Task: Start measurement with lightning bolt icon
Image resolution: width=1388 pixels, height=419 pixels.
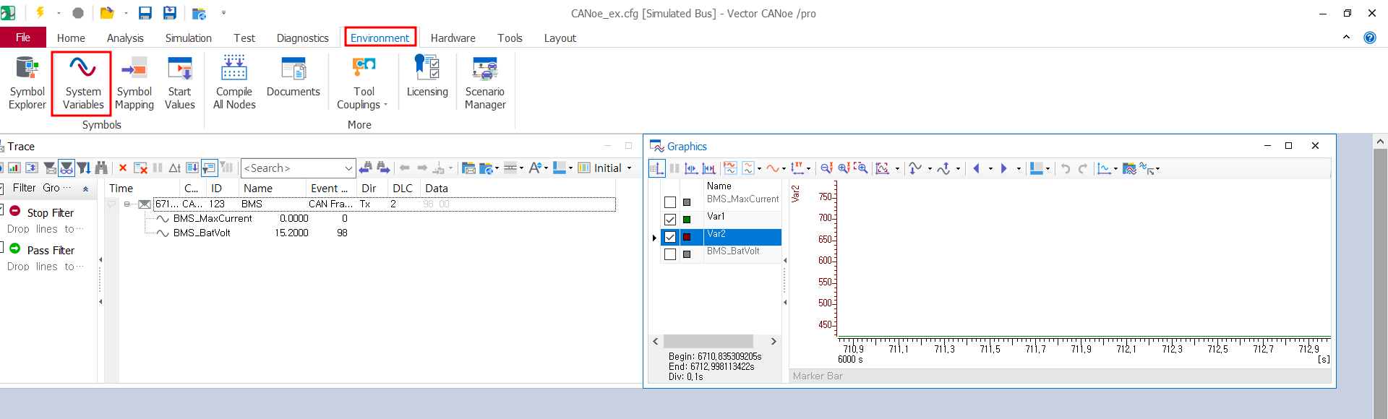Action: pyautogui.click(x=40, y=13)
